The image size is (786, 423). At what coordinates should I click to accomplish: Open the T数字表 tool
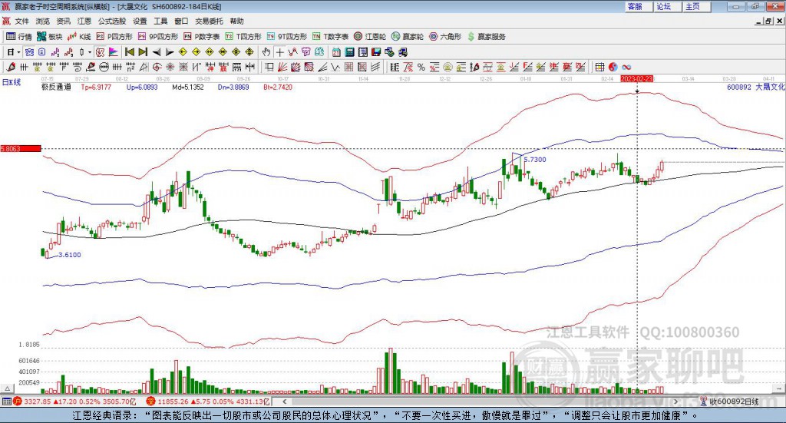pyautogui.click(x=330, y=37)
